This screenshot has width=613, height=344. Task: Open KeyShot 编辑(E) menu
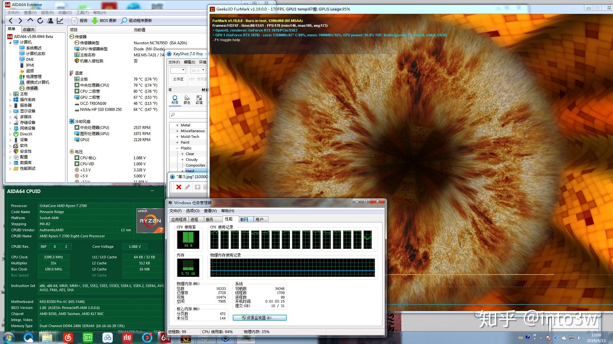(189, 62)
